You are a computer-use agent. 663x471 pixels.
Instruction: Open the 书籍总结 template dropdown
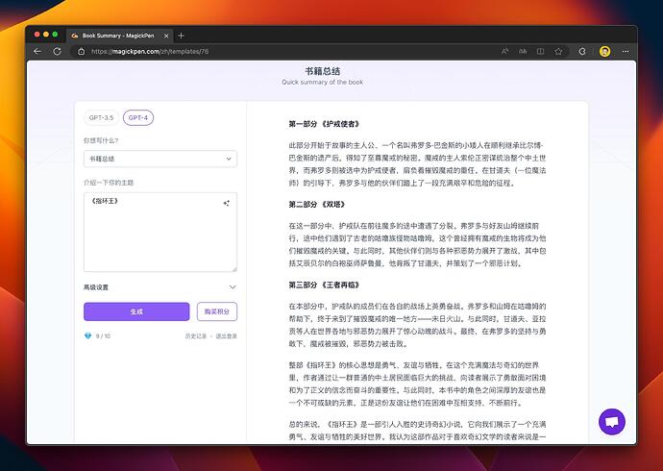(160, 159)
